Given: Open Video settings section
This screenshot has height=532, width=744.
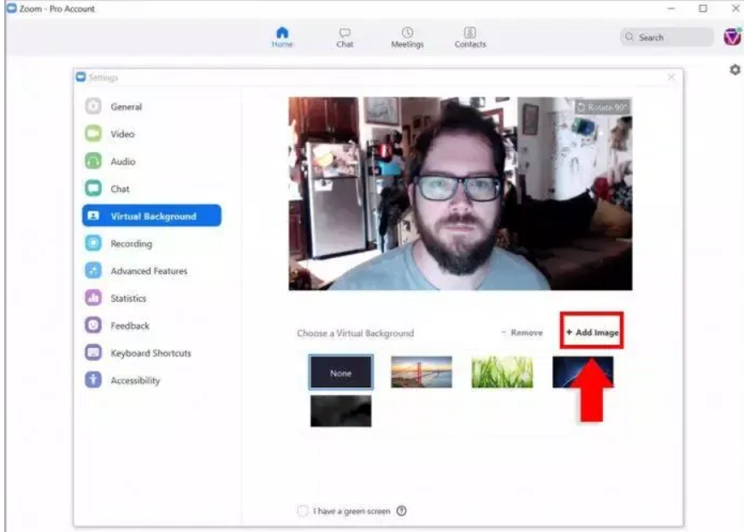Looking at the screenshot, I should [122, 134].
